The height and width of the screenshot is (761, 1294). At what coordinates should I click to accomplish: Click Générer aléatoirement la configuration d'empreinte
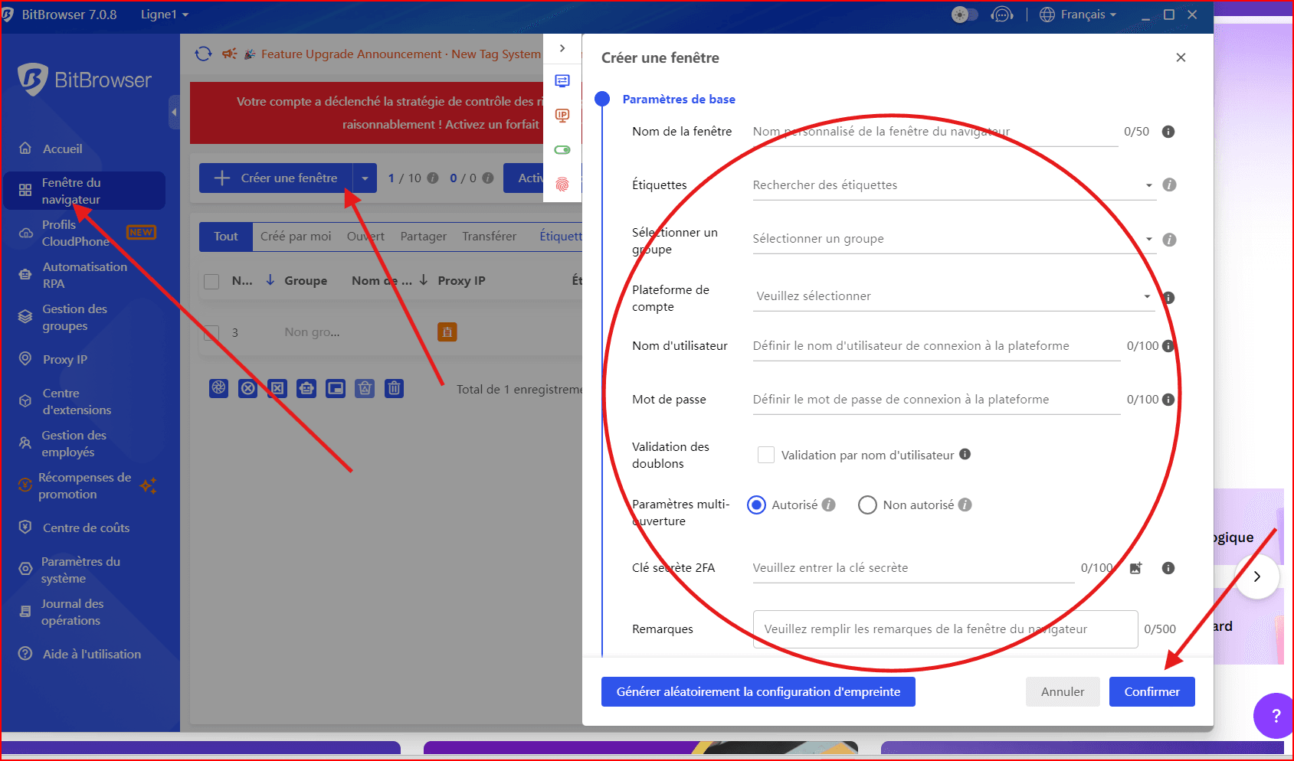coord(758,692)
